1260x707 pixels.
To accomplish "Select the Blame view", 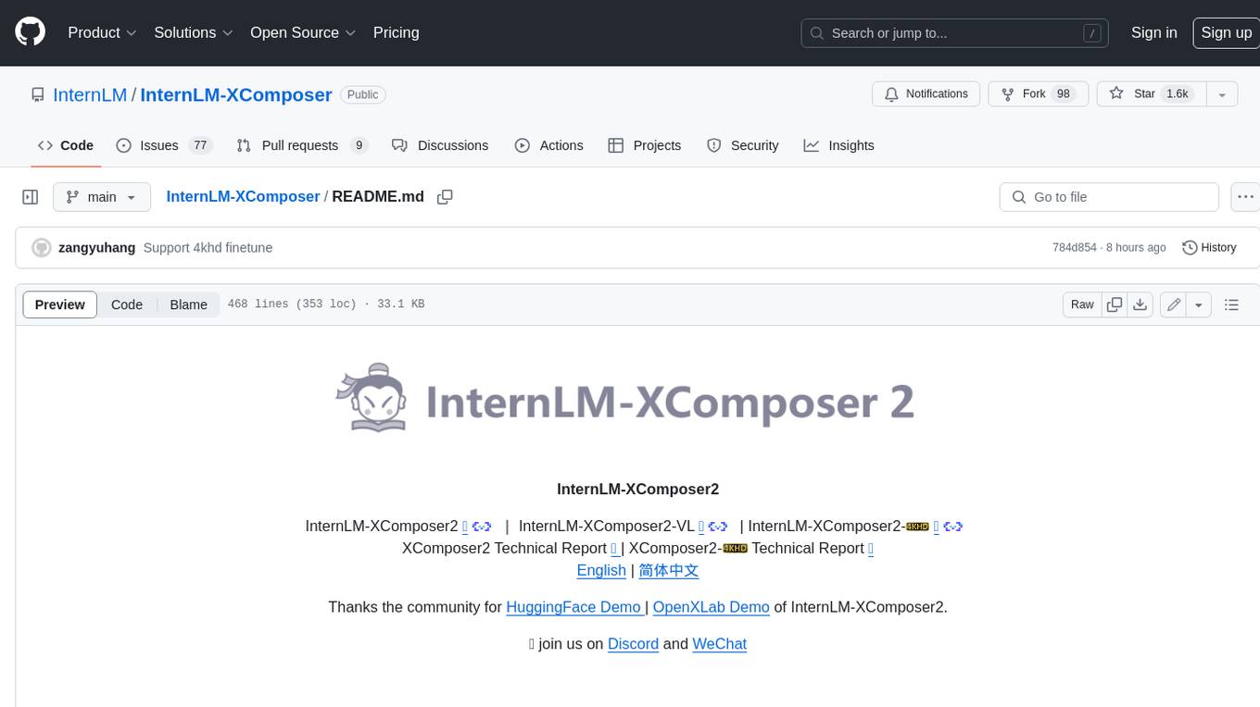I will 188,304.
